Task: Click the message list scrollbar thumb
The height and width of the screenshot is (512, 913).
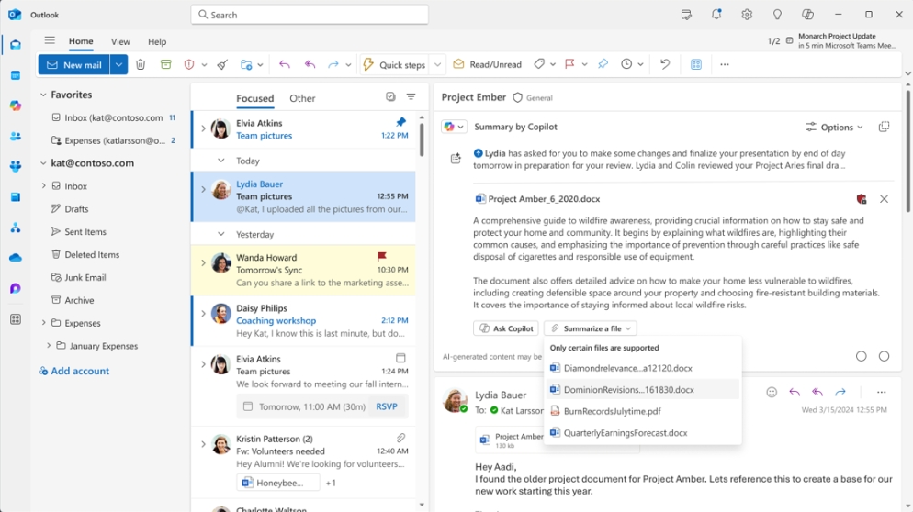Action: pos(421,139)
